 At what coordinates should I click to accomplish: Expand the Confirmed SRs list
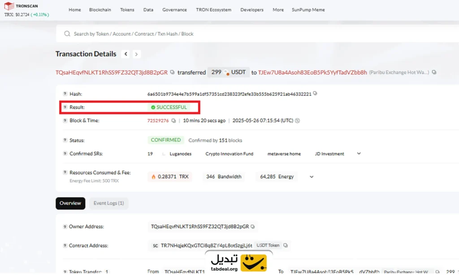pos(359,154)
